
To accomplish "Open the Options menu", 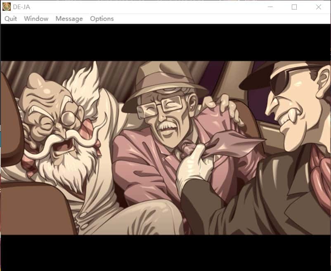I will tap(102, 19).
